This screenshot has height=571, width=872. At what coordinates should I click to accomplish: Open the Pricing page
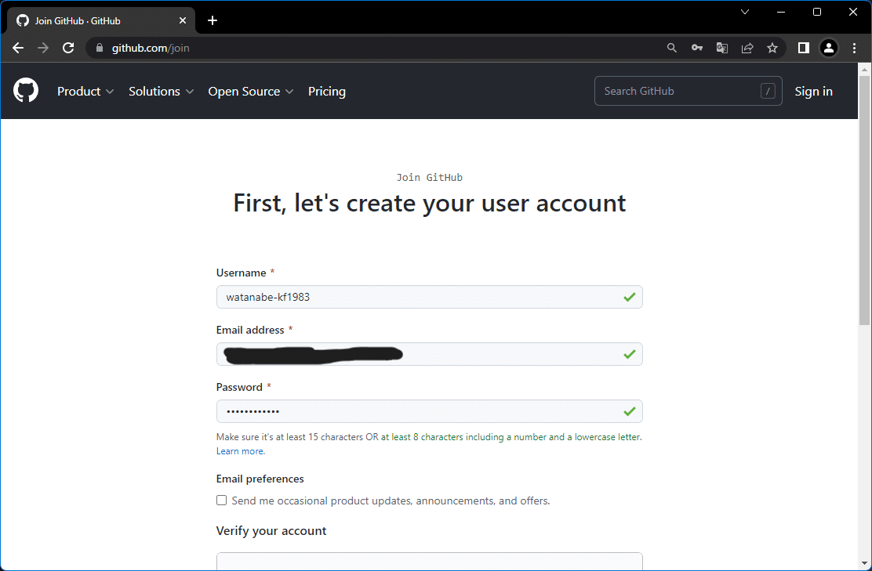pyautogui.click(x=327, y=91)
